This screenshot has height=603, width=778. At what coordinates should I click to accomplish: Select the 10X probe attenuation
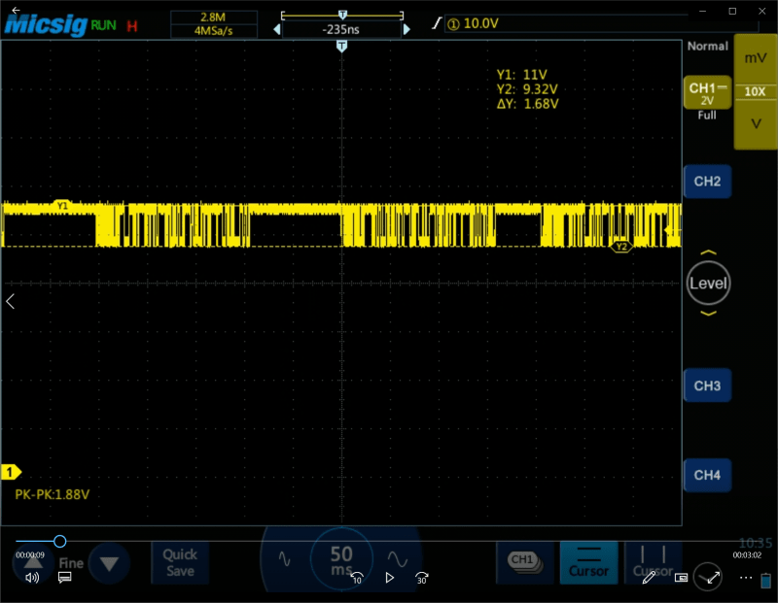click(756, 91)
